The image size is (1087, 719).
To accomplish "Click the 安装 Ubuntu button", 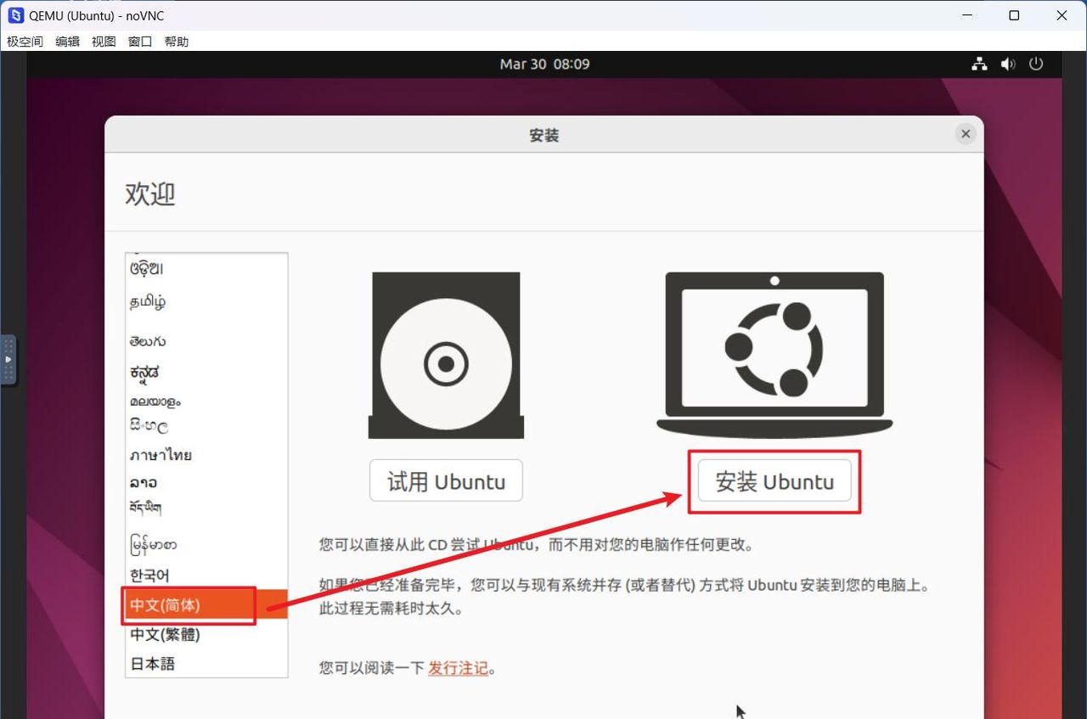I will click(x=774, y=481).
